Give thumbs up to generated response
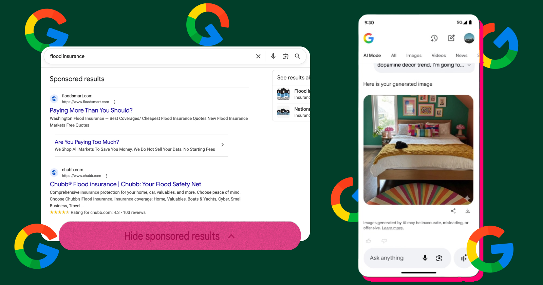 [x=369, y=241]
